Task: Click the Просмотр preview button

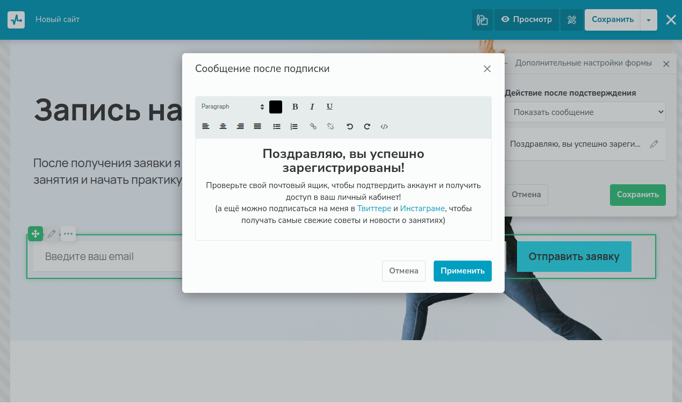Action: [x=527, y=20]
